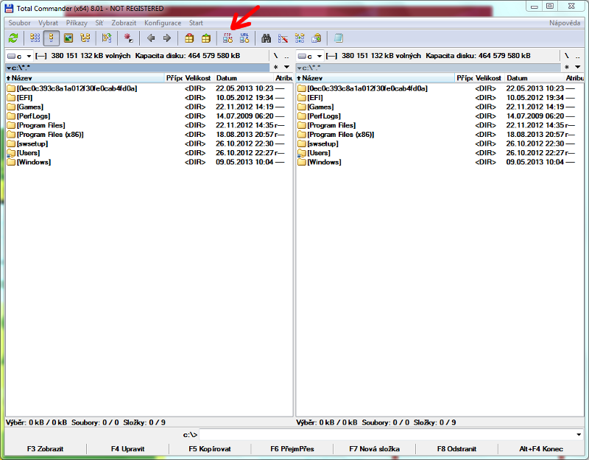Open the Start menu in the menu bar
589x460 pixels.
(196, 23)
